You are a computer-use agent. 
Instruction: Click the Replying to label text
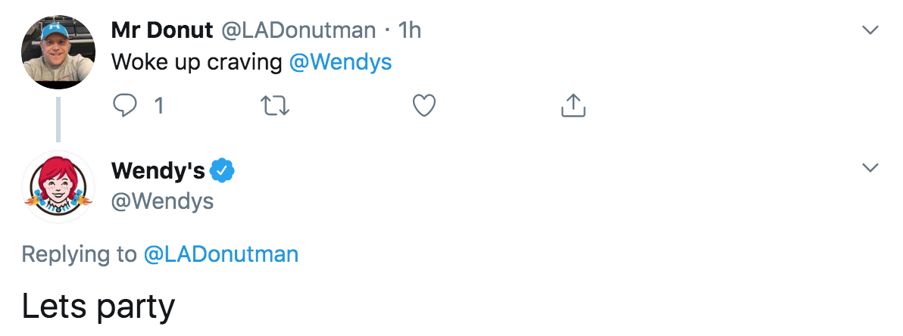[79, 254]
